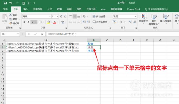Sort ascending from the quick access toolbar
The height and width of the screenshot is (104, 179).
tap(29, 3)
